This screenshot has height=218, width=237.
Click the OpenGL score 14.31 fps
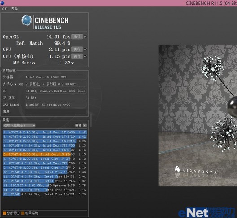coord(58,37)
